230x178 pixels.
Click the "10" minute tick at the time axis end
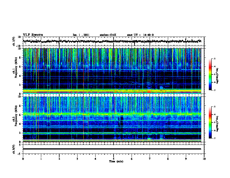pyautogui.click(x=204, y=159)
